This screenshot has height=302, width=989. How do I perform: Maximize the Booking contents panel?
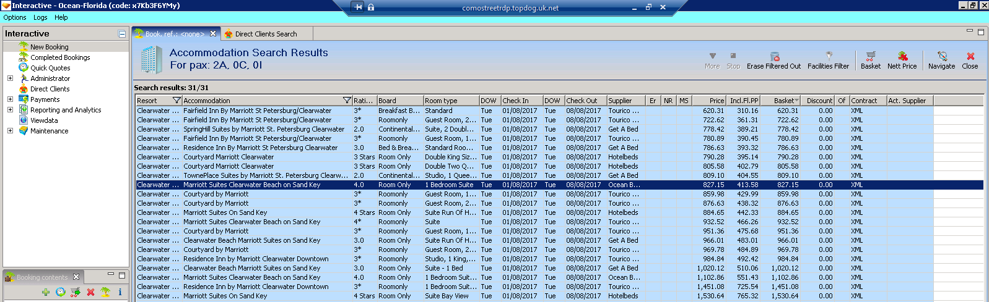point(122,275)
